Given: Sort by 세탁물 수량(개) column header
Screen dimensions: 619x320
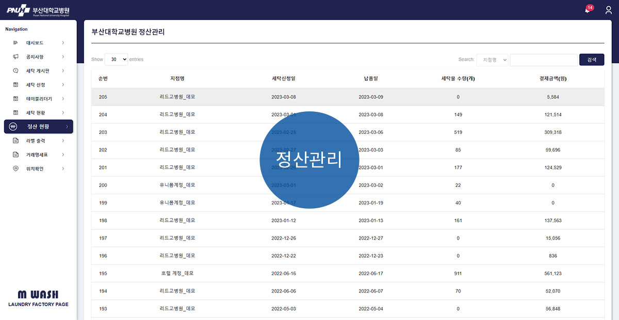Looking at the screenshot, I should point(458,79).
